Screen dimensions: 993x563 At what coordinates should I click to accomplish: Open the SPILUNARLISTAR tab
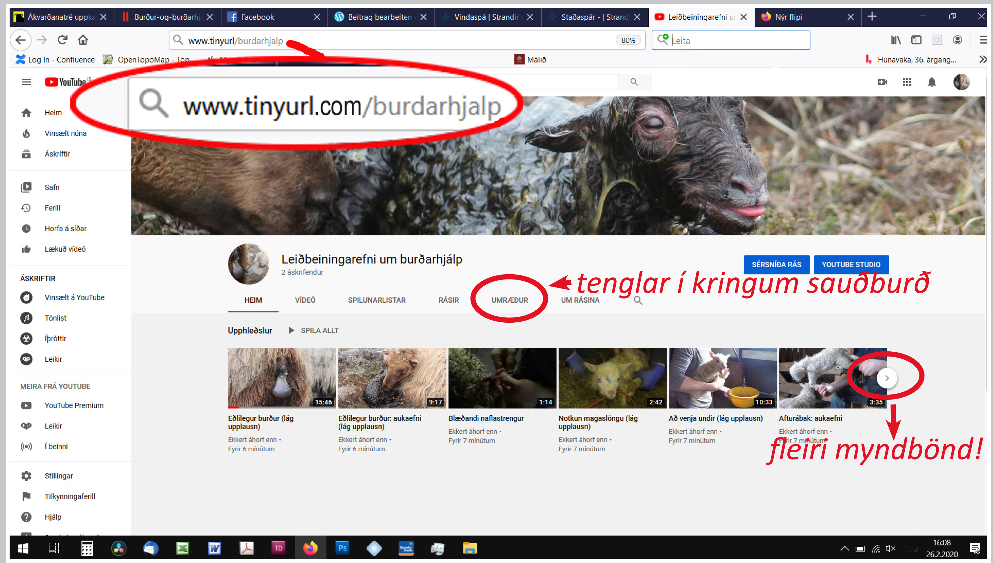tap(376, 300)
